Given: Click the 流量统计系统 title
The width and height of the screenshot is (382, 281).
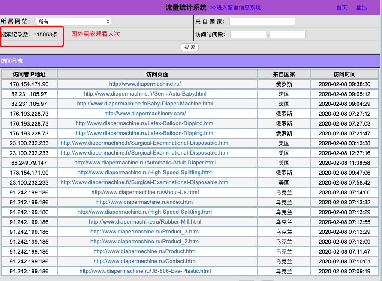Looking at the screenshot, I should click(x=186, y=8).
